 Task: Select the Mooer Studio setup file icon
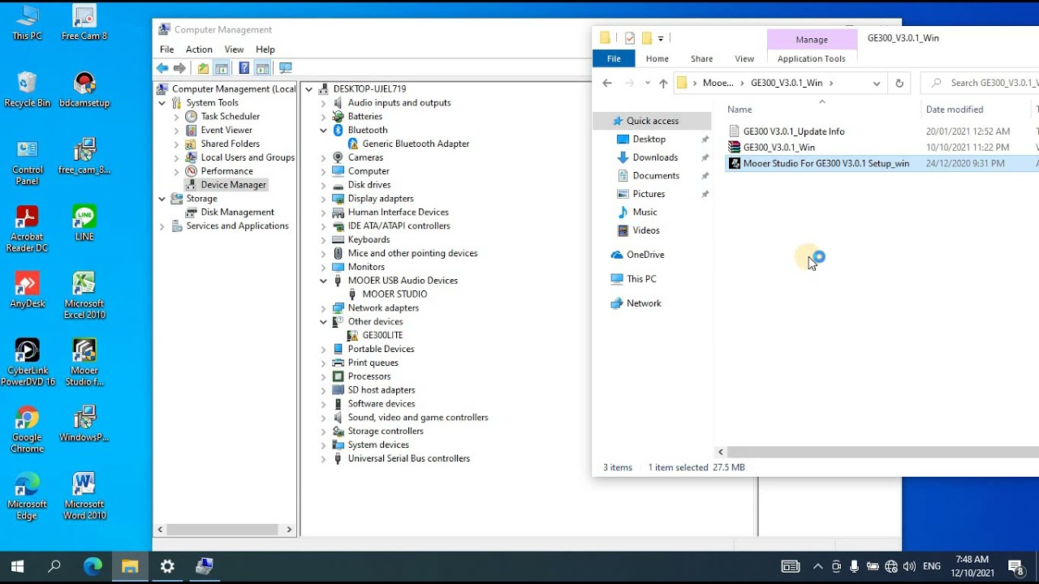[x=735, y=163]
